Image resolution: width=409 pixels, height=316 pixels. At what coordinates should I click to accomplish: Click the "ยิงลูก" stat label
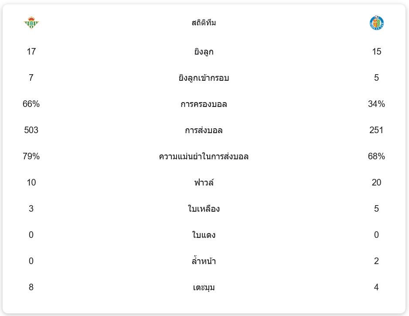[x=204, y=52]
